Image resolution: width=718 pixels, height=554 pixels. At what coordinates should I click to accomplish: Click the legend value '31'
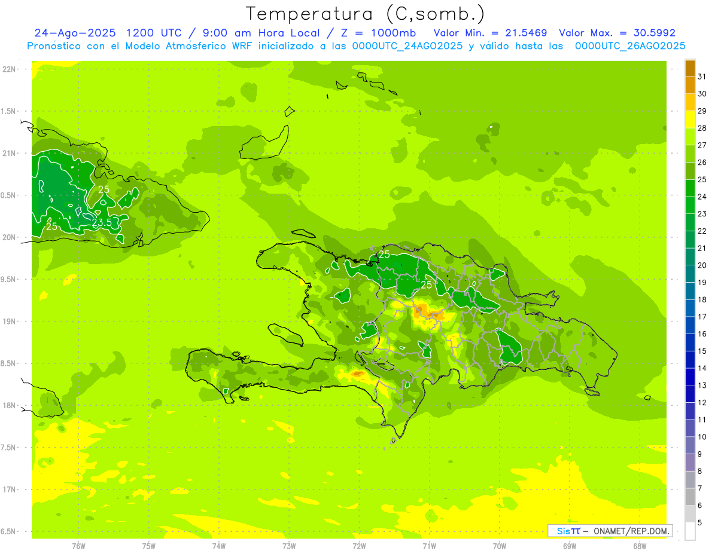pyautogui.click(x=702, y=76)
